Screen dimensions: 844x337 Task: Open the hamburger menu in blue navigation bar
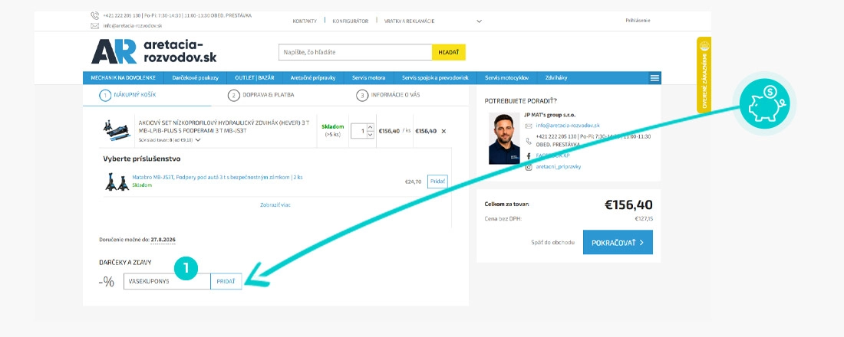[654, 78]
